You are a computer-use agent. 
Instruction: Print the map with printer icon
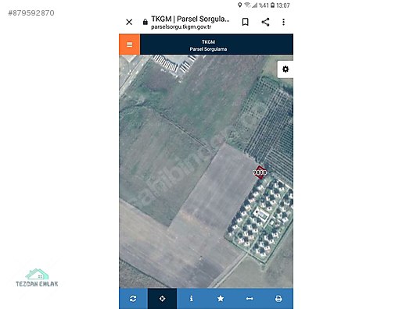click(x=278, y=299)
